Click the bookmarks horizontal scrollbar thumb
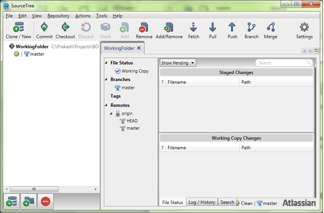 pos(34,189)
